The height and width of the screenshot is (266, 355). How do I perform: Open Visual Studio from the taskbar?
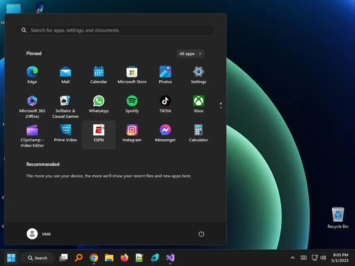pos(170,258)
